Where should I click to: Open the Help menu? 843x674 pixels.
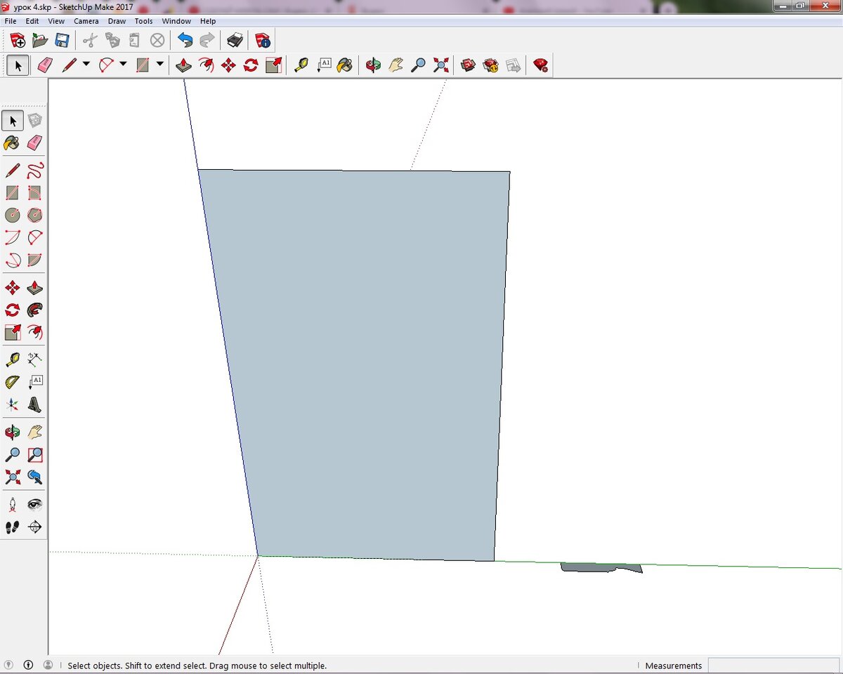click(208, 21)
